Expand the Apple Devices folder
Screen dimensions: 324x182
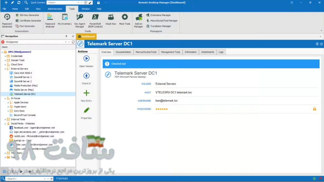pyautogui.click(x=8, y=103)
